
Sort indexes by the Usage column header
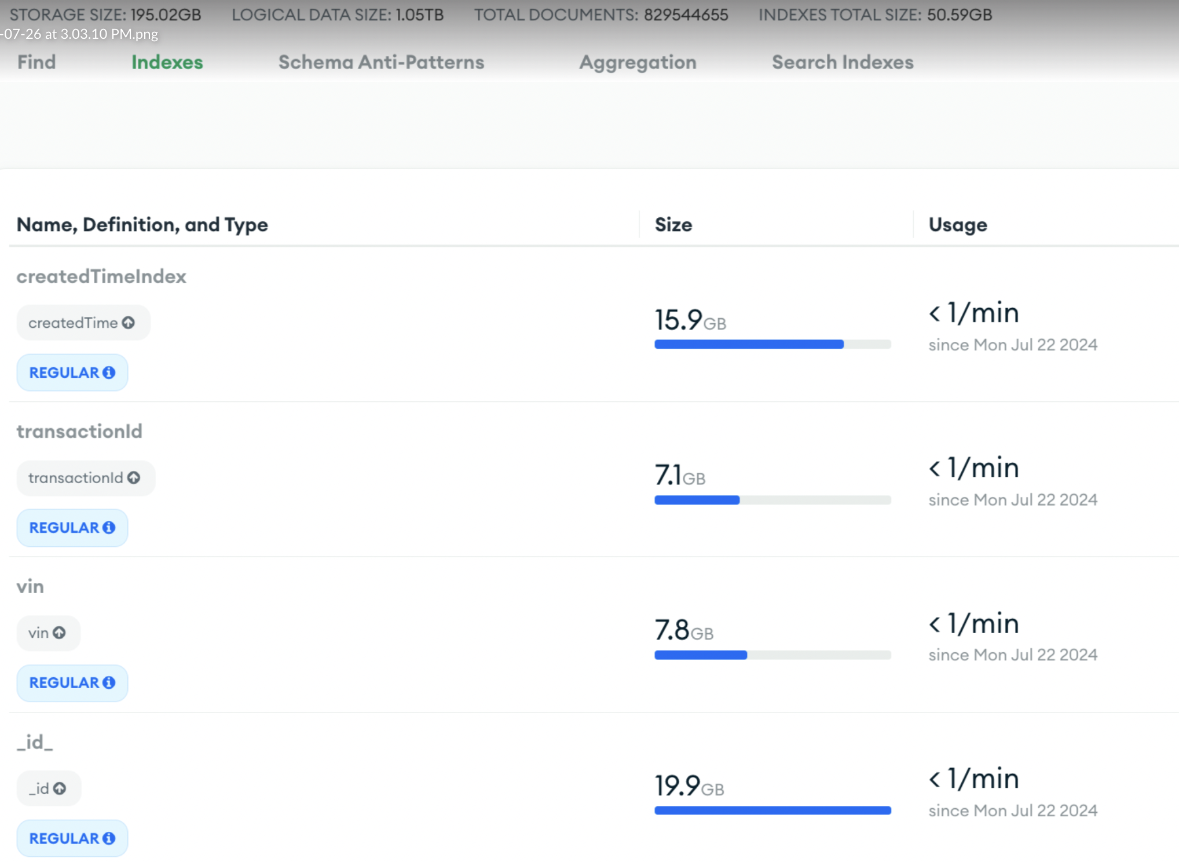957,225
